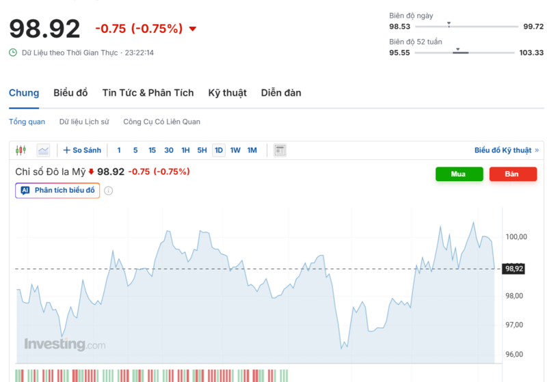The image size is (547, 382).
Task: Click the red down arrow beside price change
Action: pyautogui.click(x=193, y=29)
